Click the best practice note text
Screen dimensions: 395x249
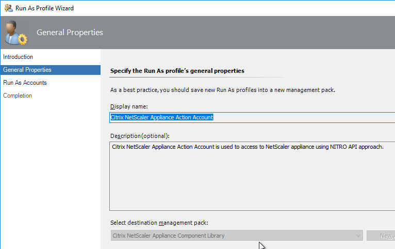coord(223,90)
